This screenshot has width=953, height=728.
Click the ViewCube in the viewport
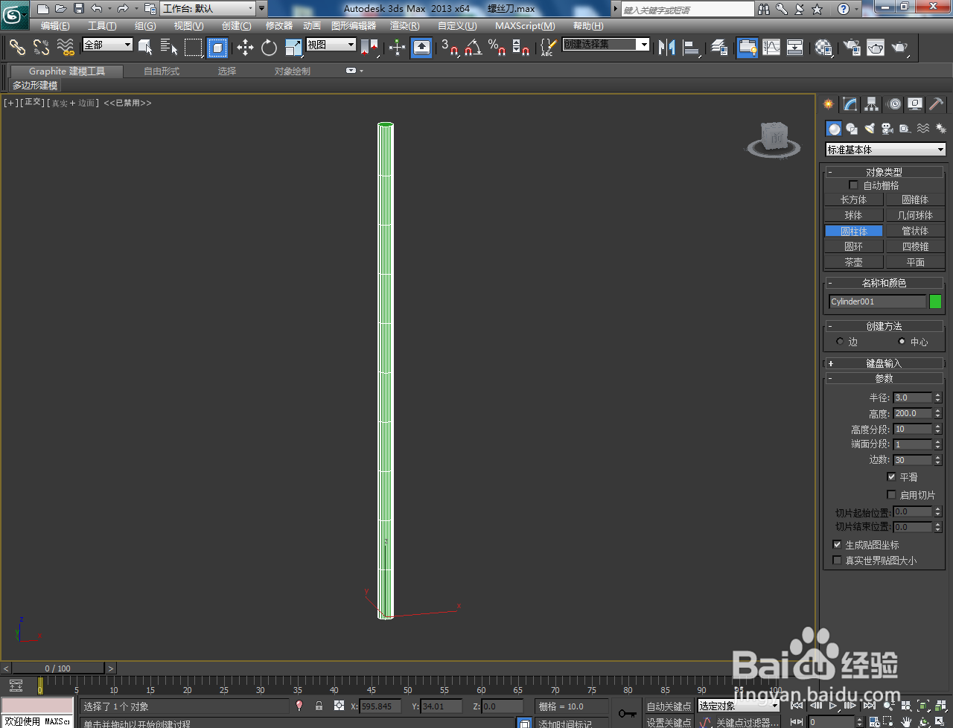pos(774,138)
